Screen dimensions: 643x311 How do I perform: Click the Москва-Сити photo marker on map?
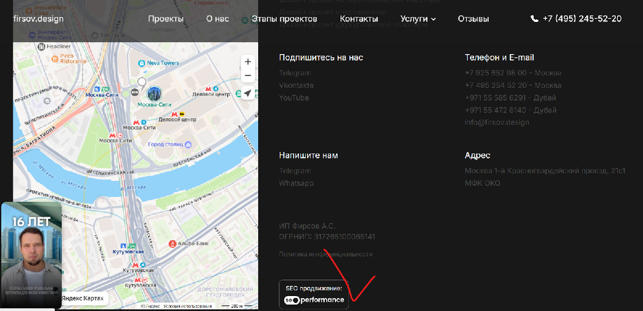click(154, 93)
